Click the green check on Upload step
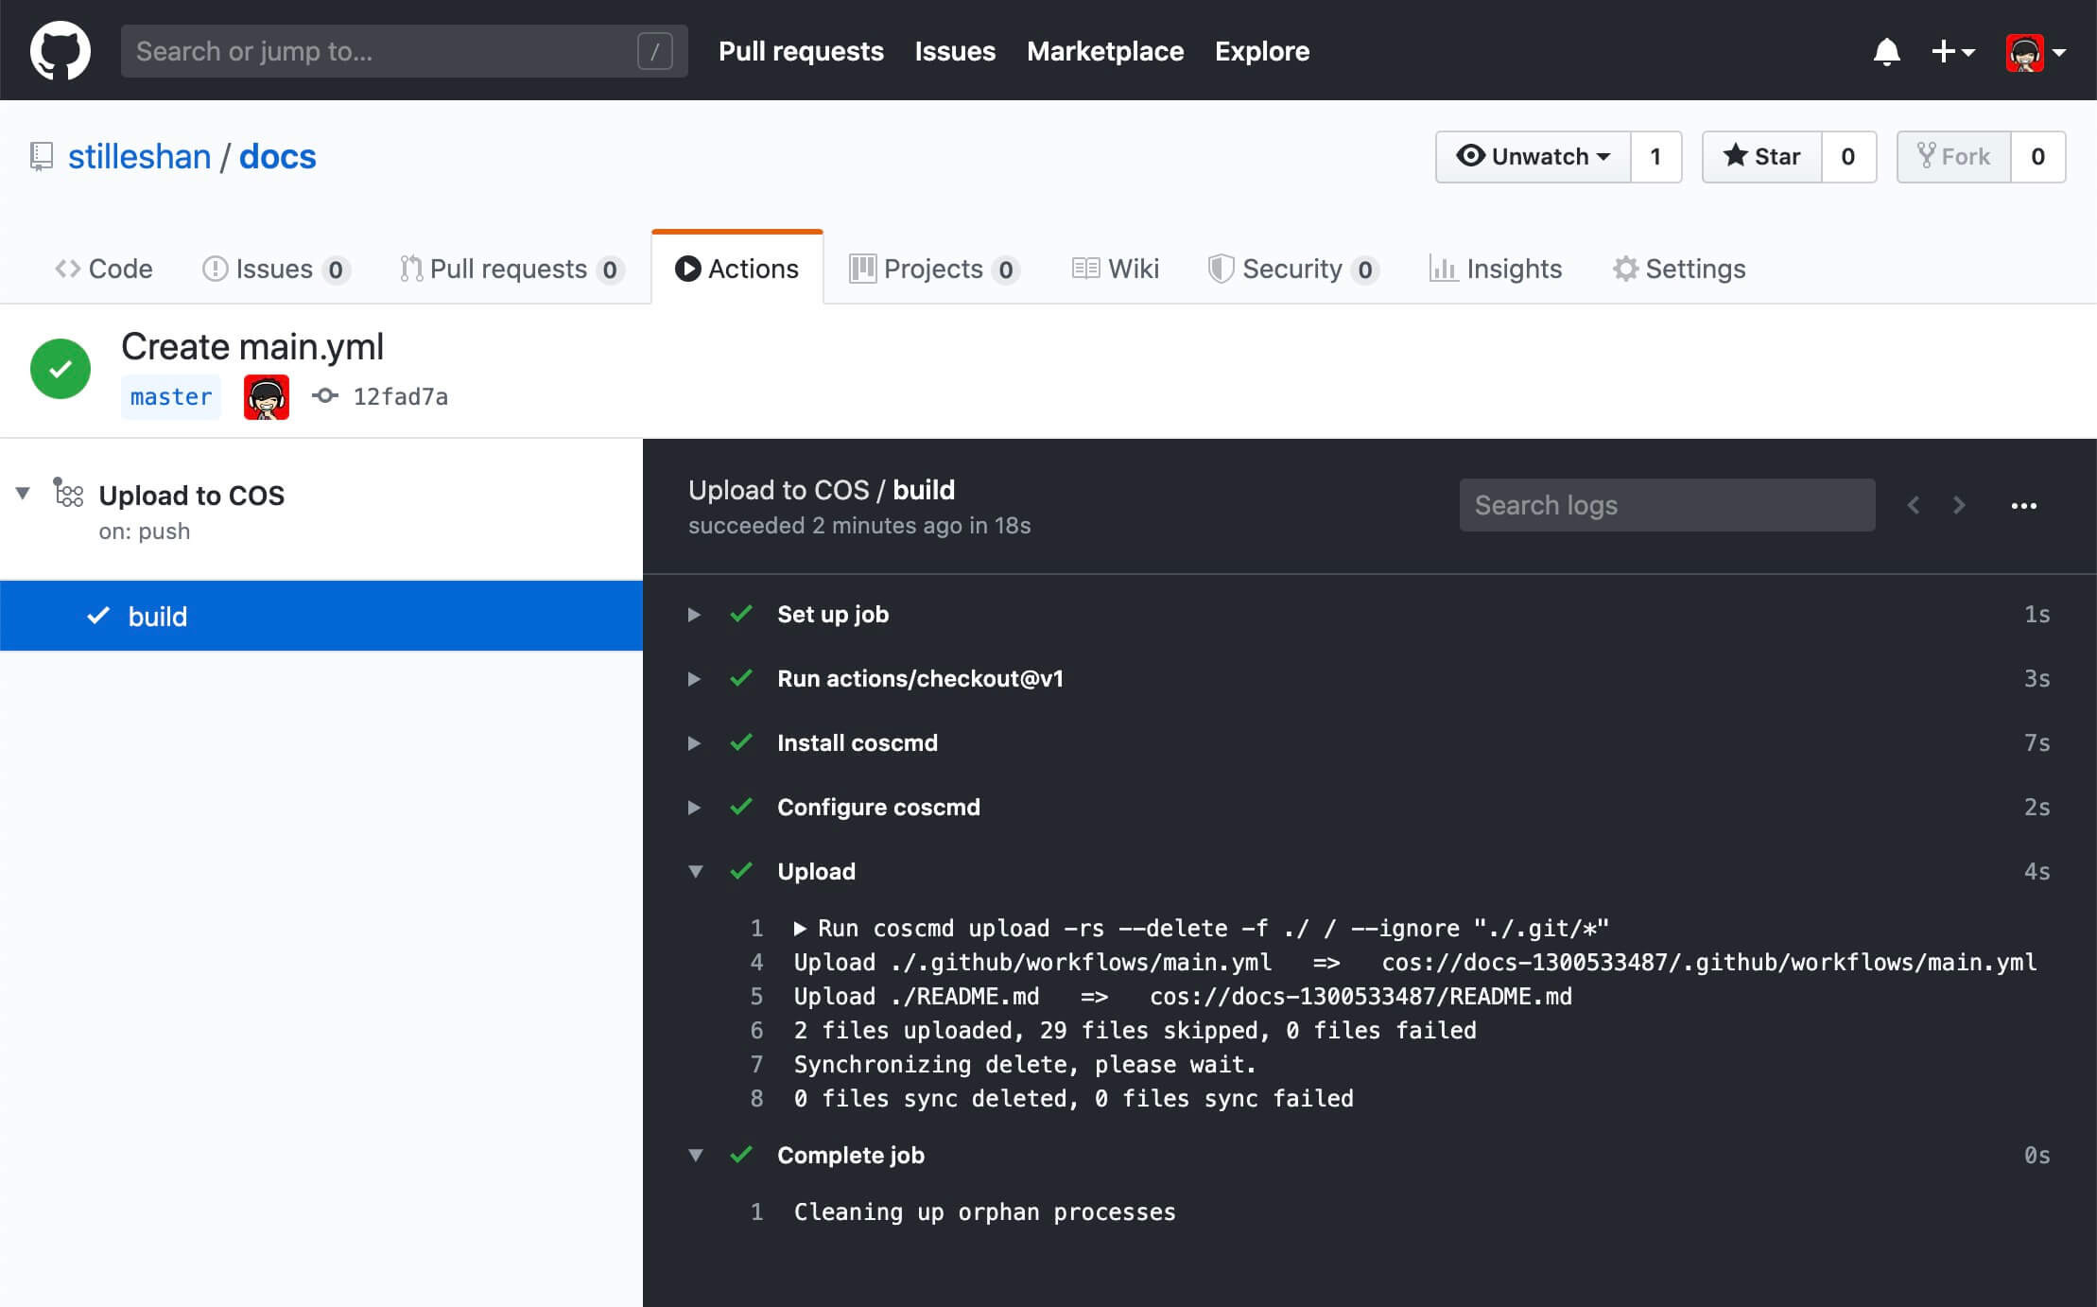 [741, 871]
